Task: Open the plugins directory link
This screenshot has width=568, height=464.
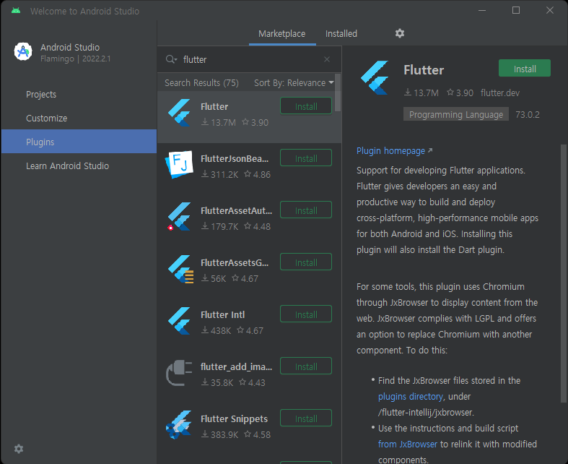Action: (411, 397)
